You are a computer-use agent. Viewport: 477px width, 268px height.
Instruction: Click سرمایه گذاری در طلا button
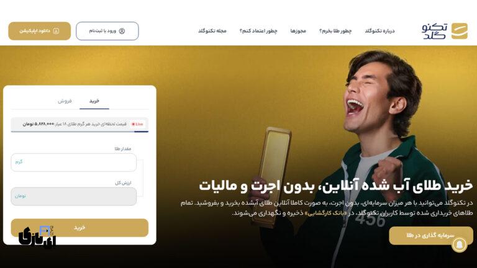coord(431,236)
